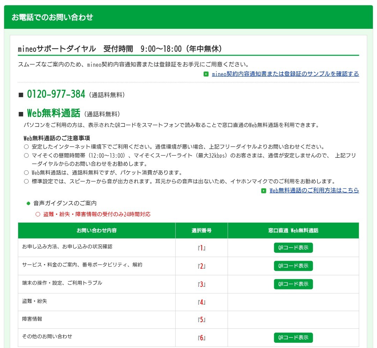Click selection number 『5』
Viewport: 377px width, 348px height.
(201, 320)
